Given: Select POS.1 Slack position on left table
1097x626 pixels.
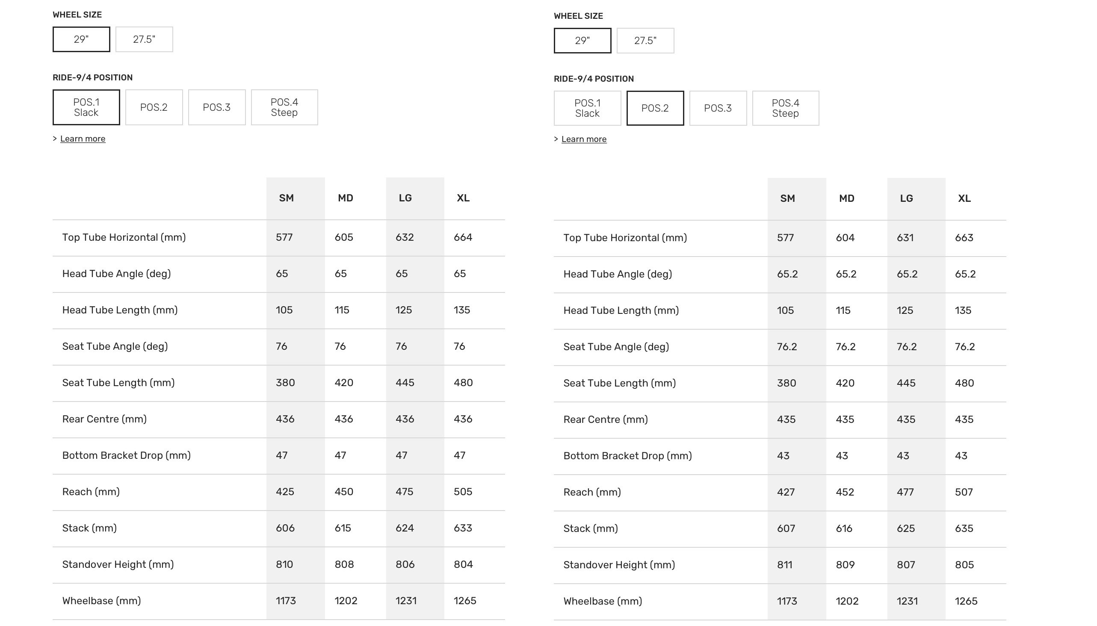Looking at the screenshot, I should click(86, 106).
